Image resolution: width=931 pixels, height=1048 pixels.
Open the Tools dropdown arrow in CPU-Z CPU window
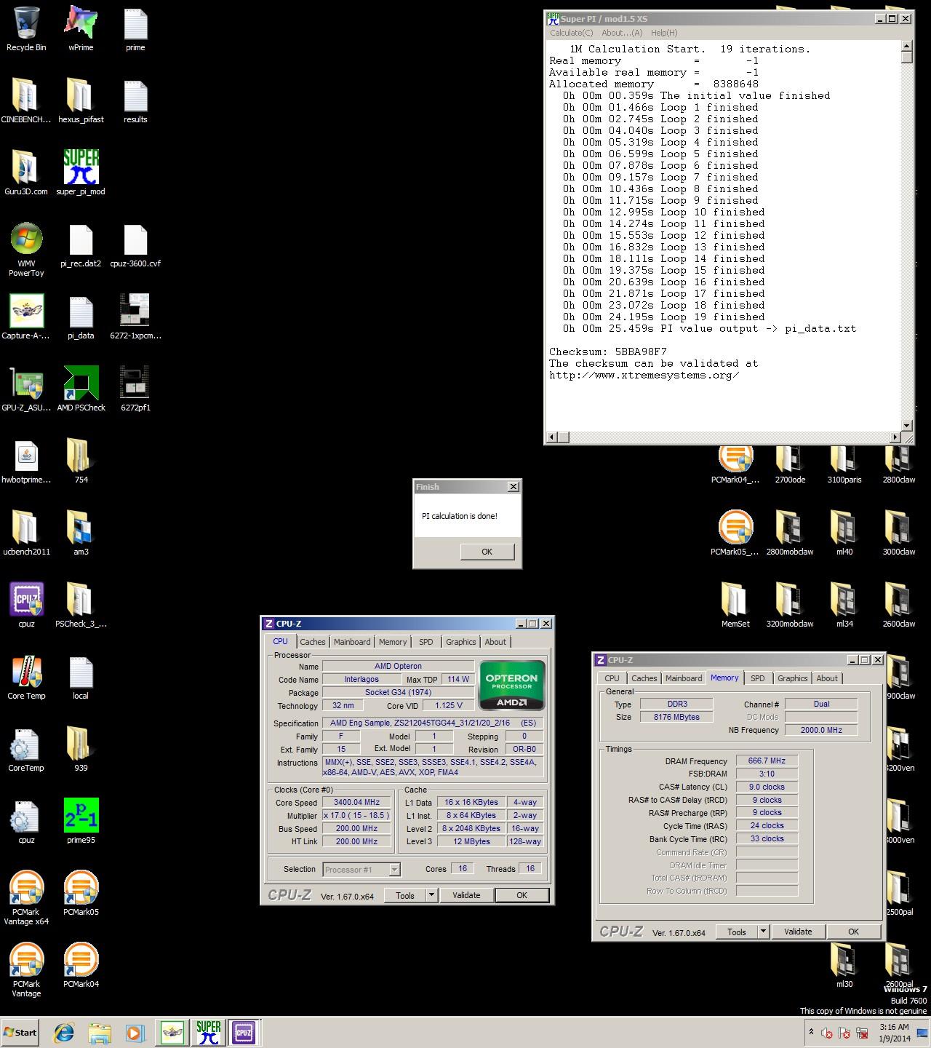tap(431, 895)
